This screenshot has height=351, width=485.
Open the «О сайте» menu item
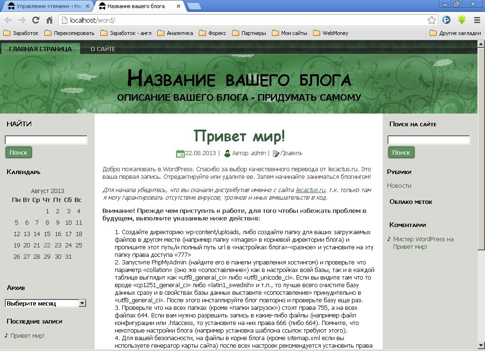pos(103,49)
